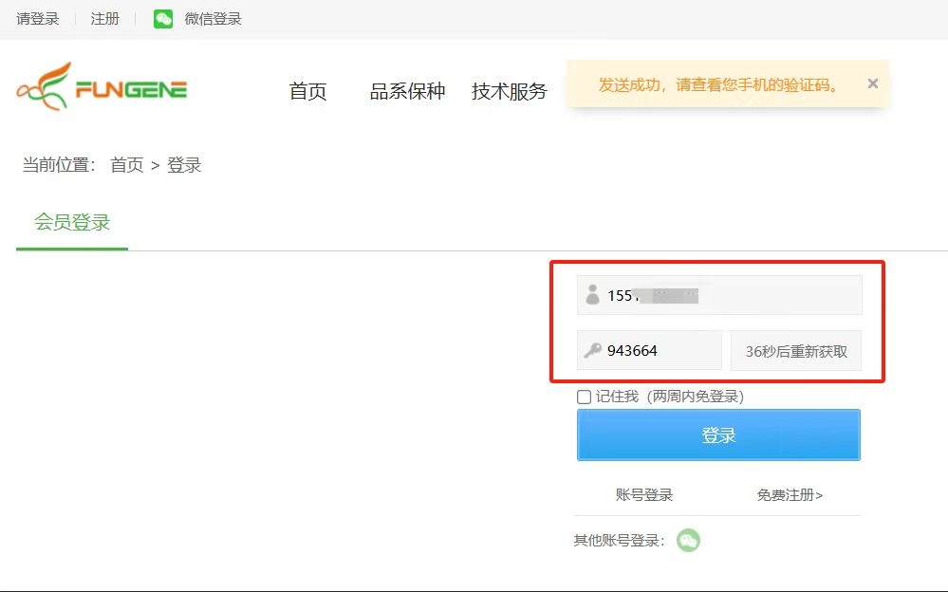Choose WeChat under 其他账号登录
Image resolution: width=948 pixels, height=592 pixels.
[688, 541]
